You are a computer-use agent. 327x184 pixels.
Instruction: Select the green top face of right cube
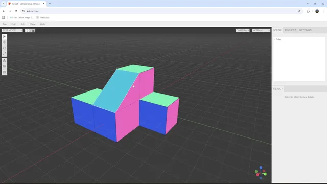click(159, 99)
